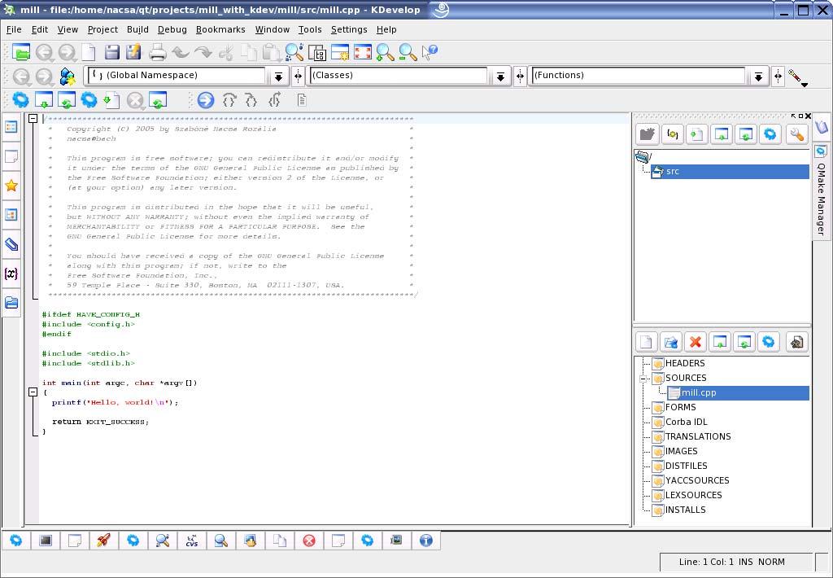Choose Save As, the floppy with pencil icon
The height and width of the screenshot is (578, 833).
(x=133, y=52)
